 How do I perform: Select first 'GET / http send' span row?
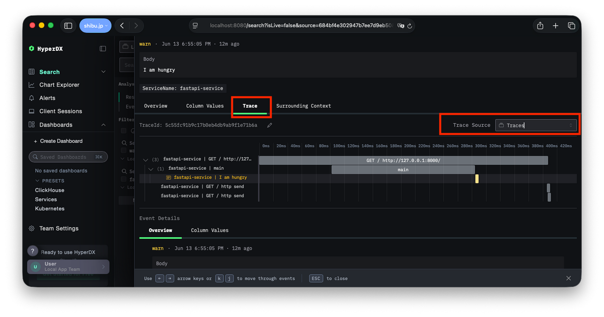[202, 187]
